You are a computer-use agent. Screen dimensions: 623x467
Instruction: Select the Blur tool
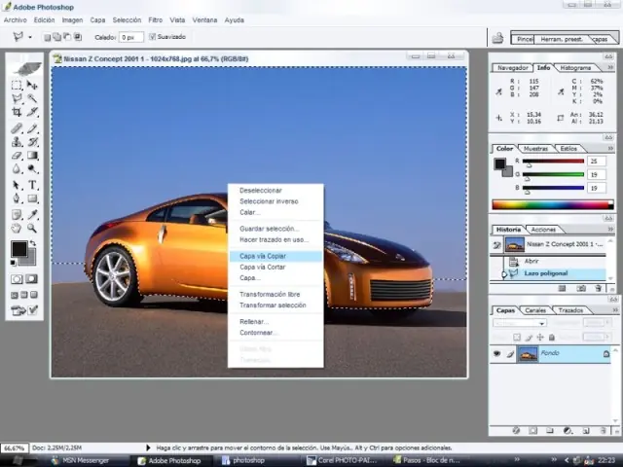[x=17, y=168]
